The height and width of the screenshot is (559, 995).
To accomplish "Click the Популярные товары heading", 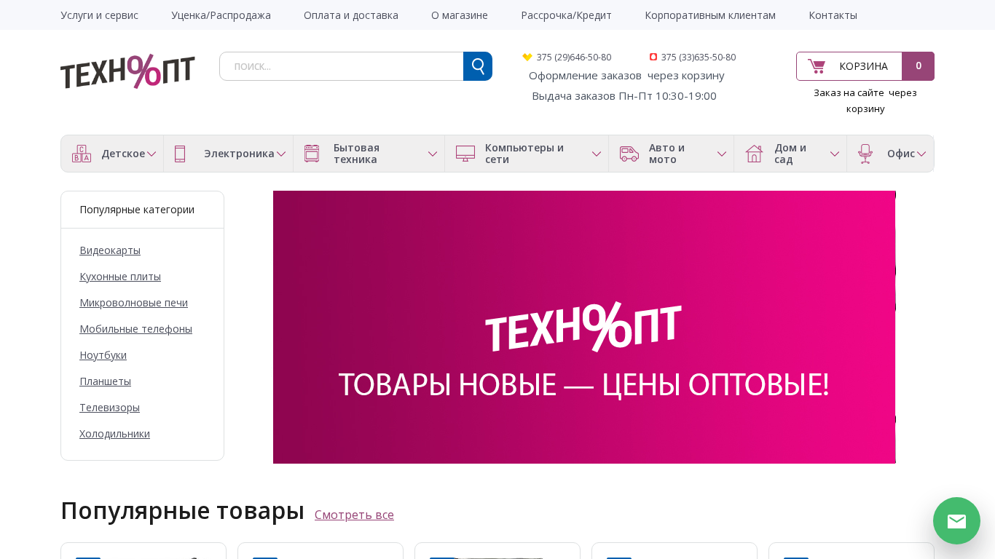I will click(x=182, y=510).
